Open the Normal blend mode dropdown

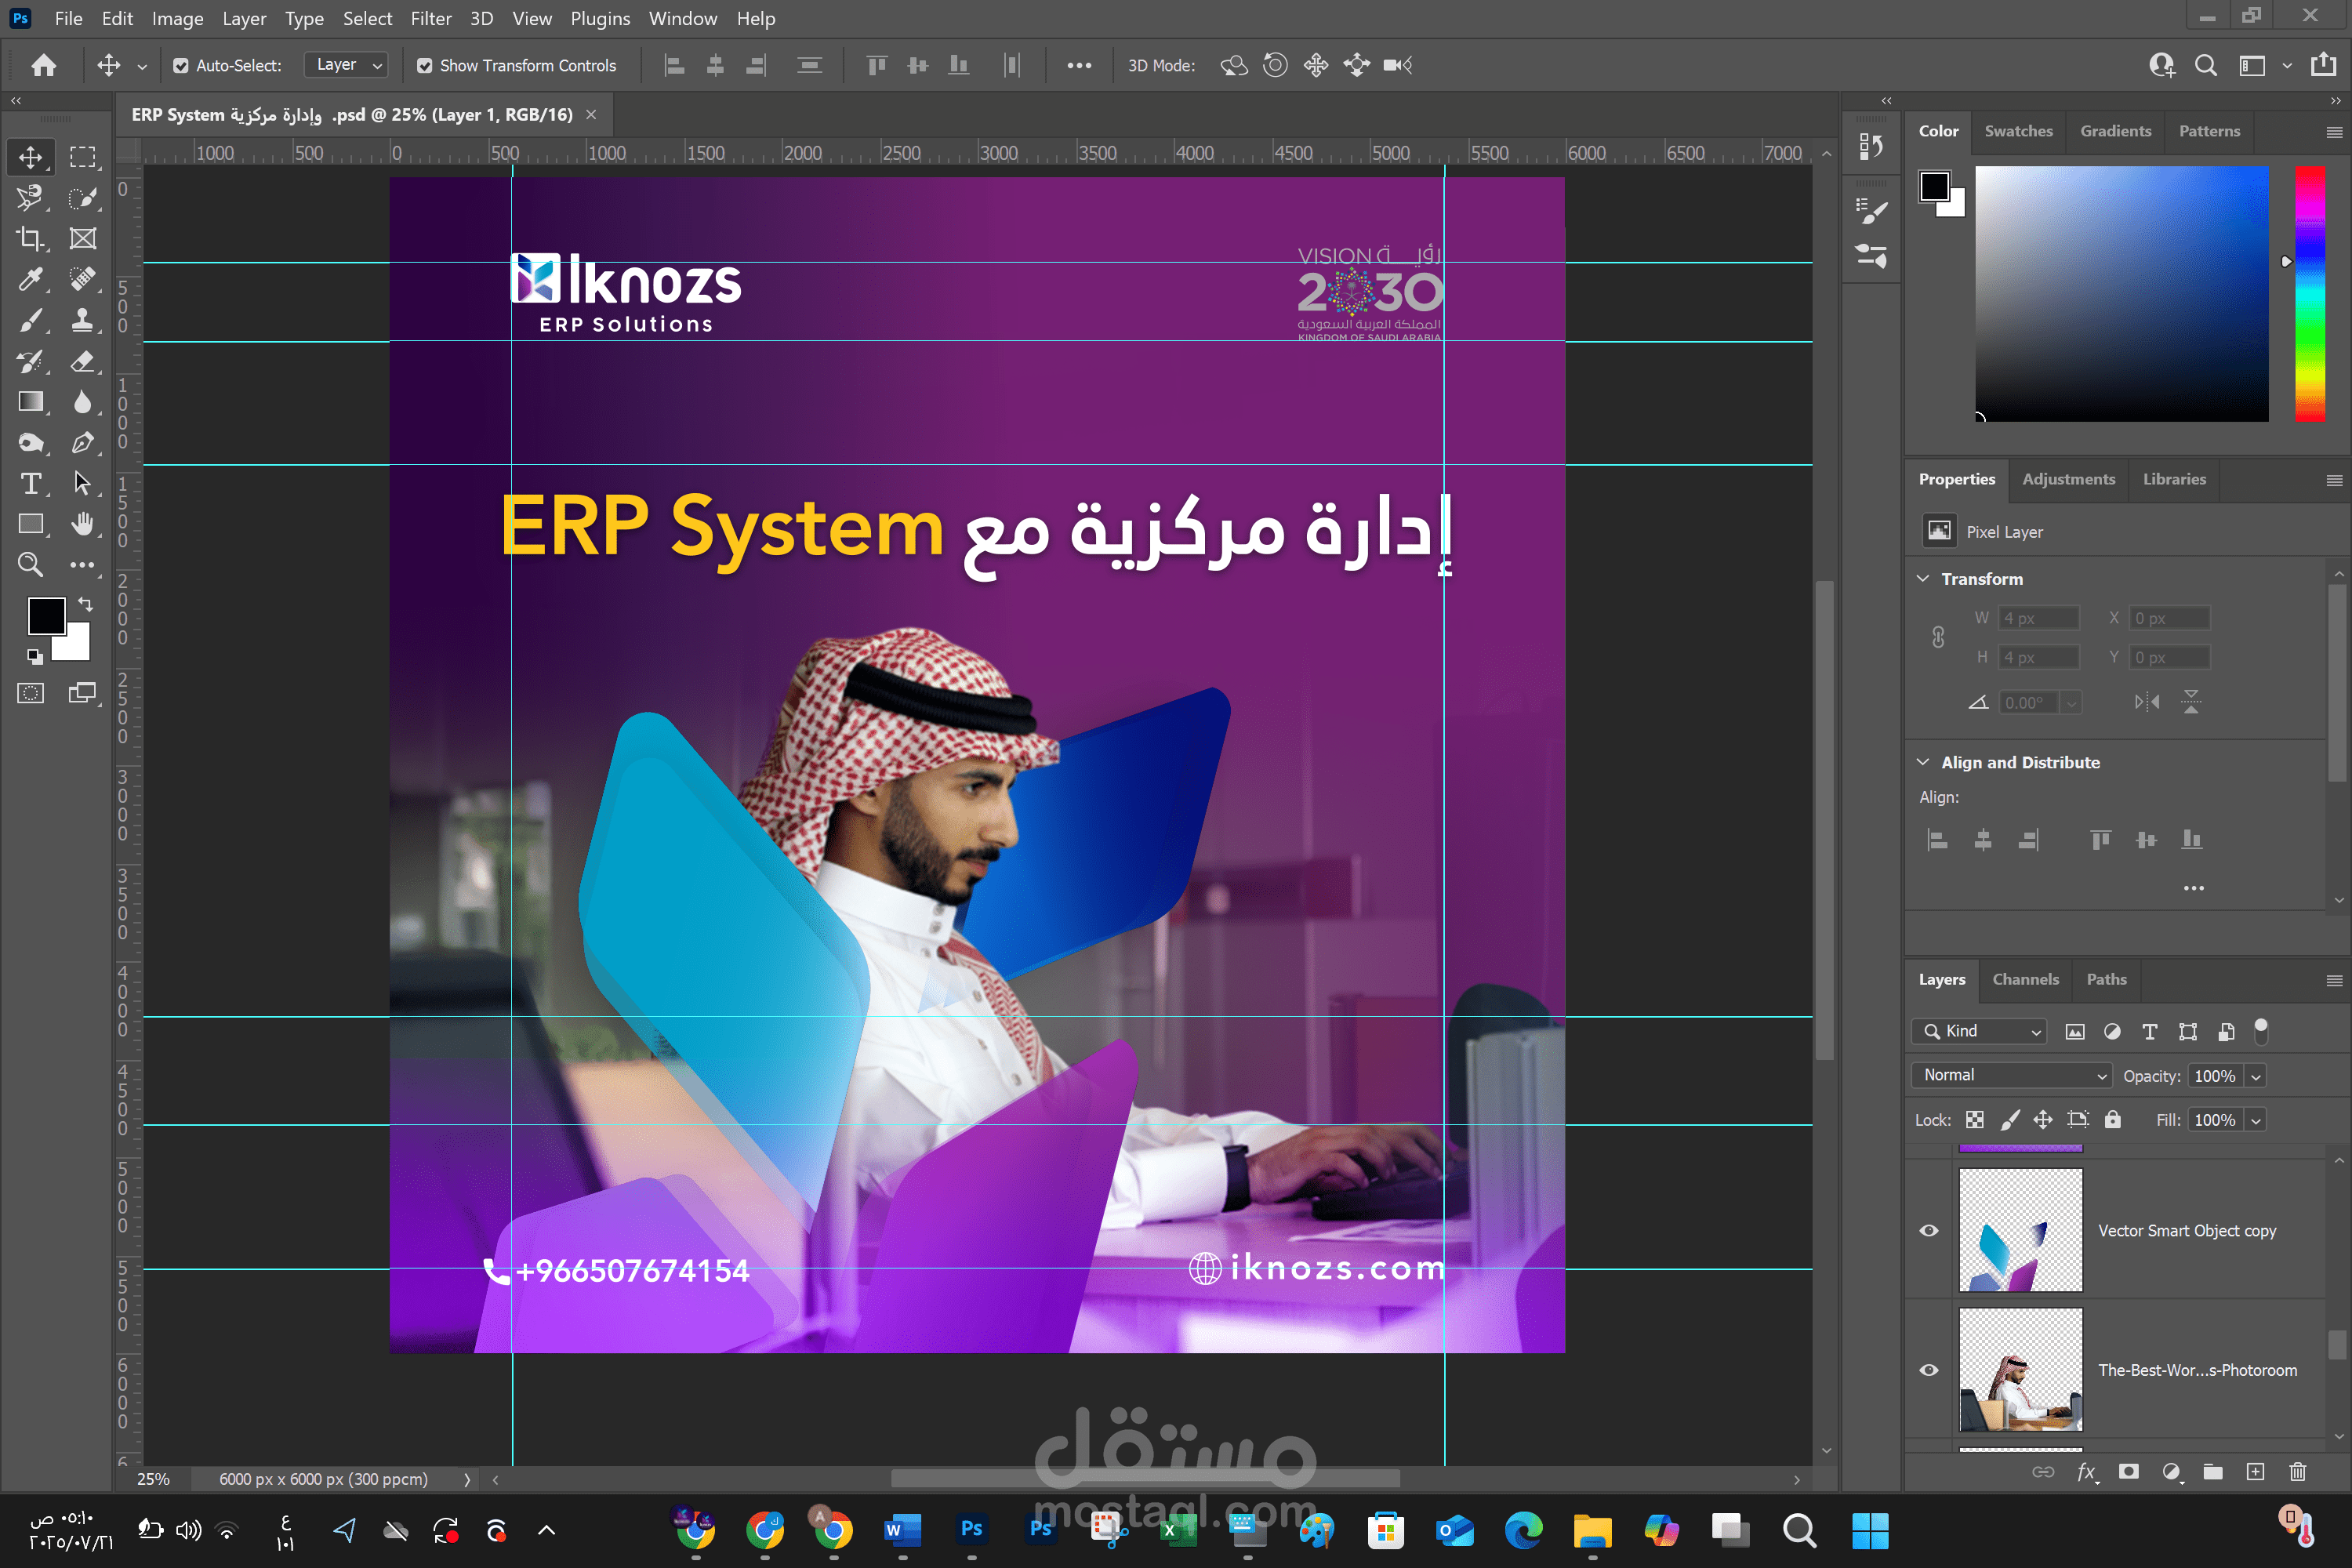pyautogui.click(x=2010, y=1075)
